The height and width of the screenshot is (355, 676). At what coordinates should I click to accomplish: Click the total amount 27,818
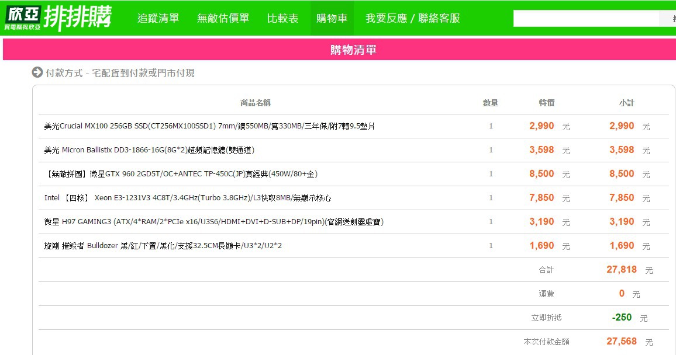tap(622, 270)
